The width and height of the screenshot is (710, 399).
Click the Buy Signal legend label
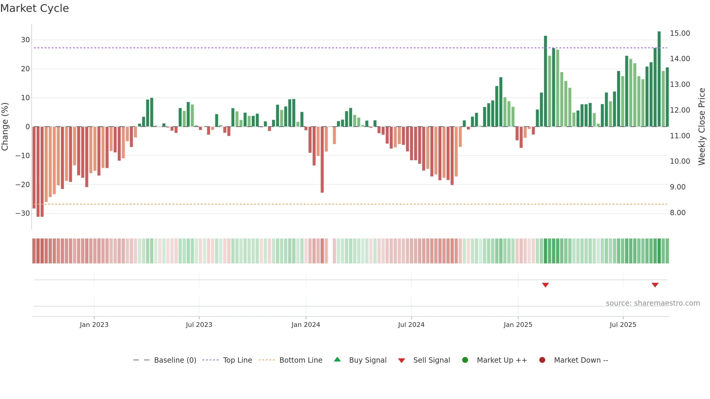click(x=368, y=360)
